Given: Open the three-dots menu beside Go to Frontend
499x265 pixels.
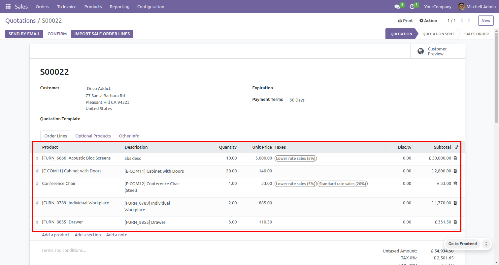Looking at the screenshot, I should 486,244.
